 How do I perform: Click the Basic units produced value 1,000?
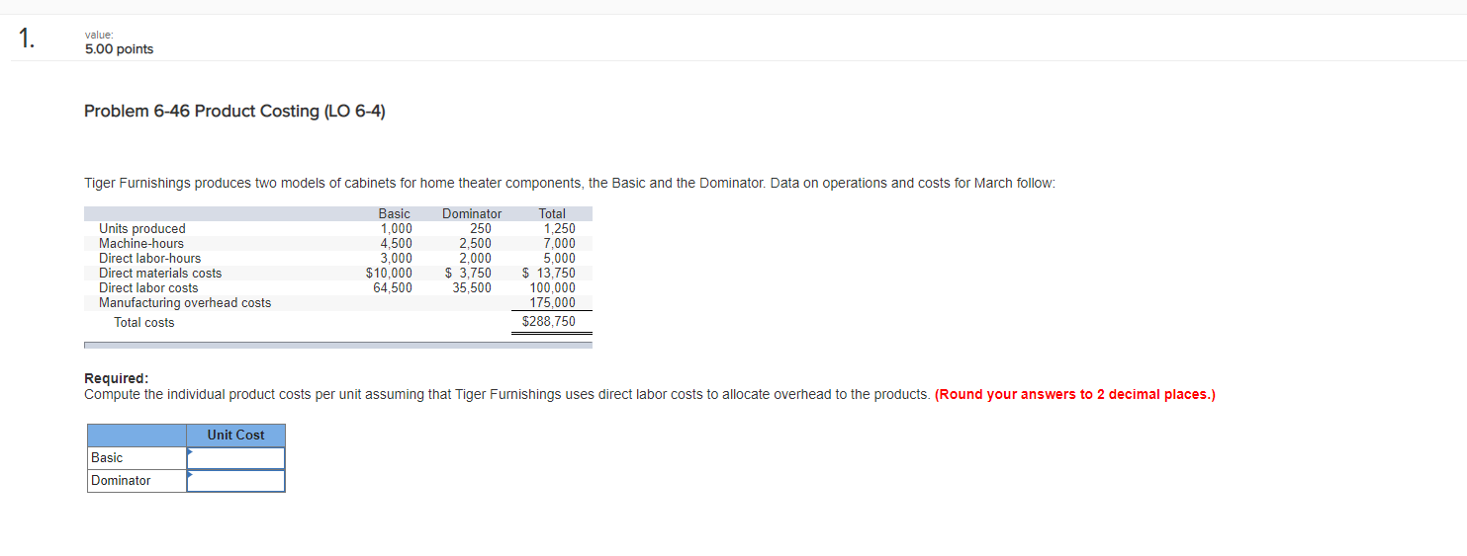397,229
